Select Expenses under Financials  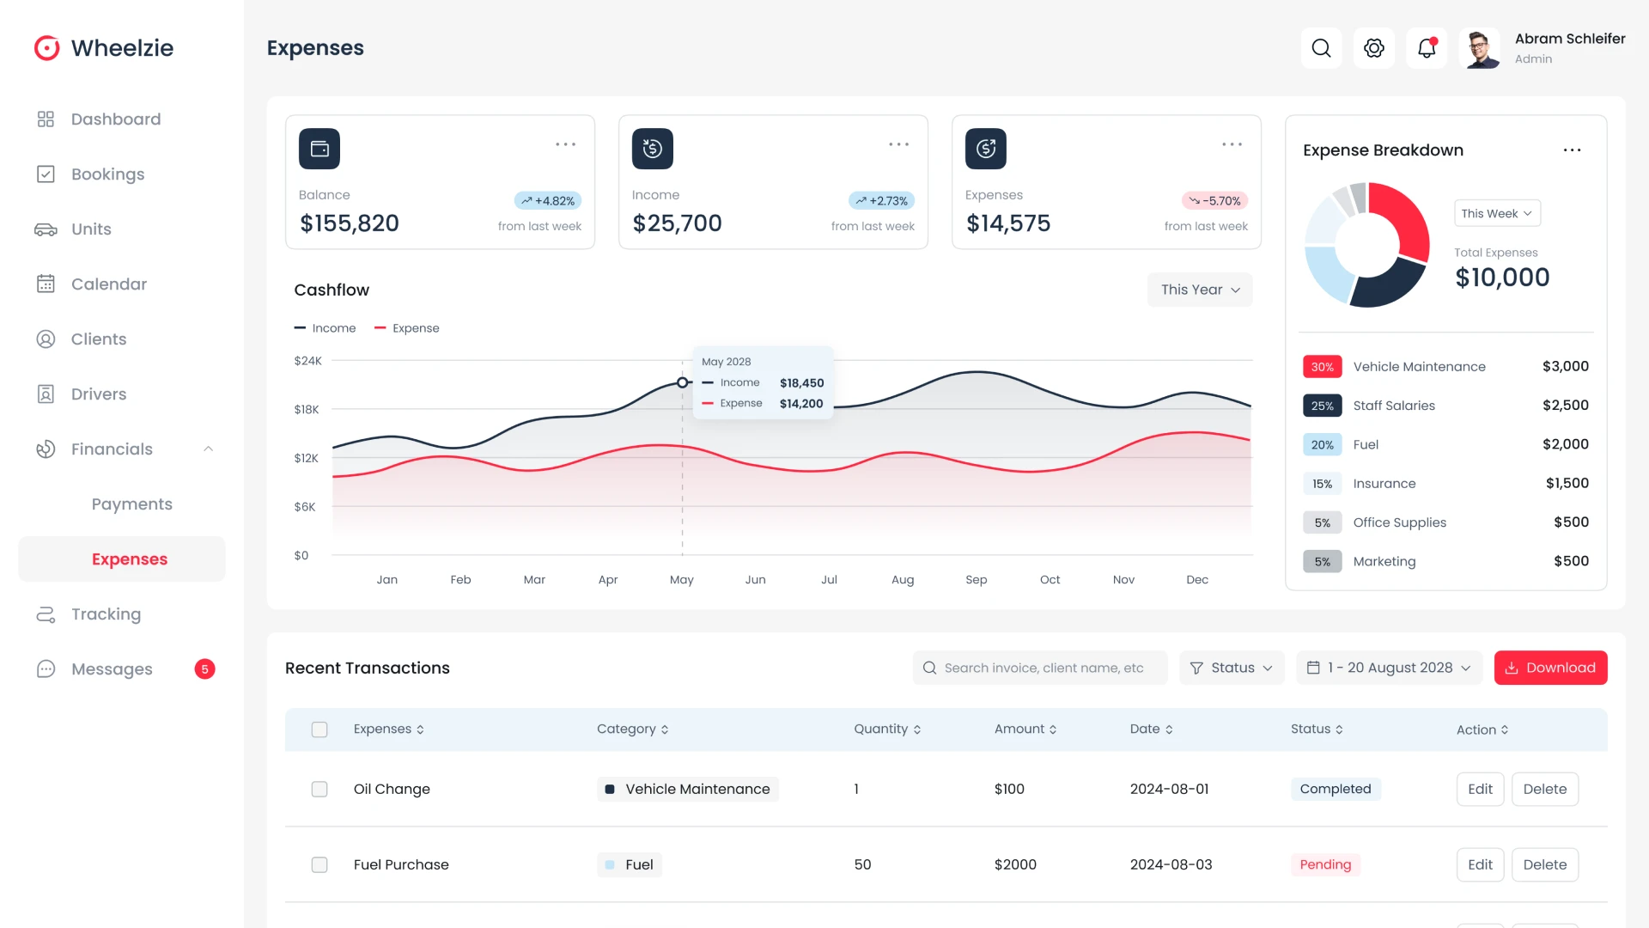(130, 559)
